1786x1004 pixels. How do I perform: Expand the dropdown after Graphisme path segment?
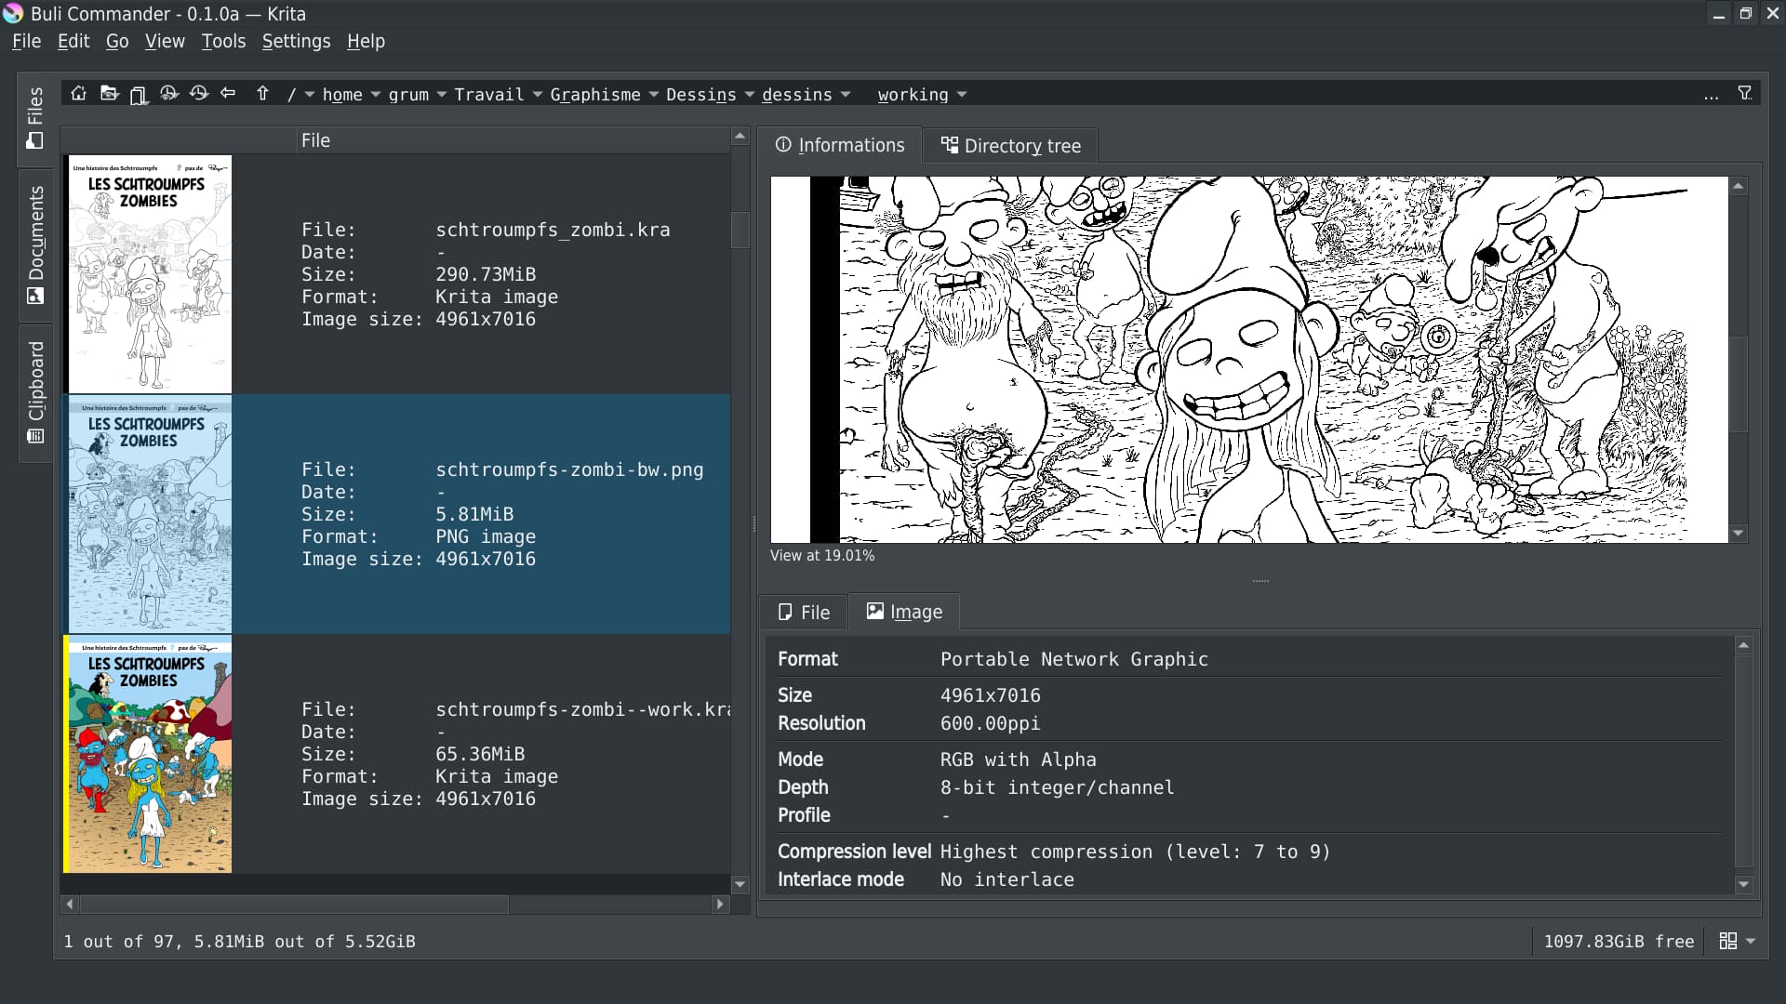pos(653,95)
